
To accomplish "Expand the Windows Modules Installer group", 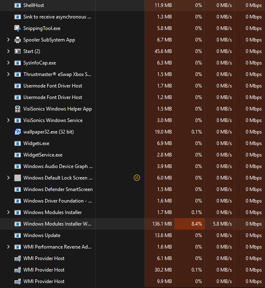I will (x=8, y=212).
